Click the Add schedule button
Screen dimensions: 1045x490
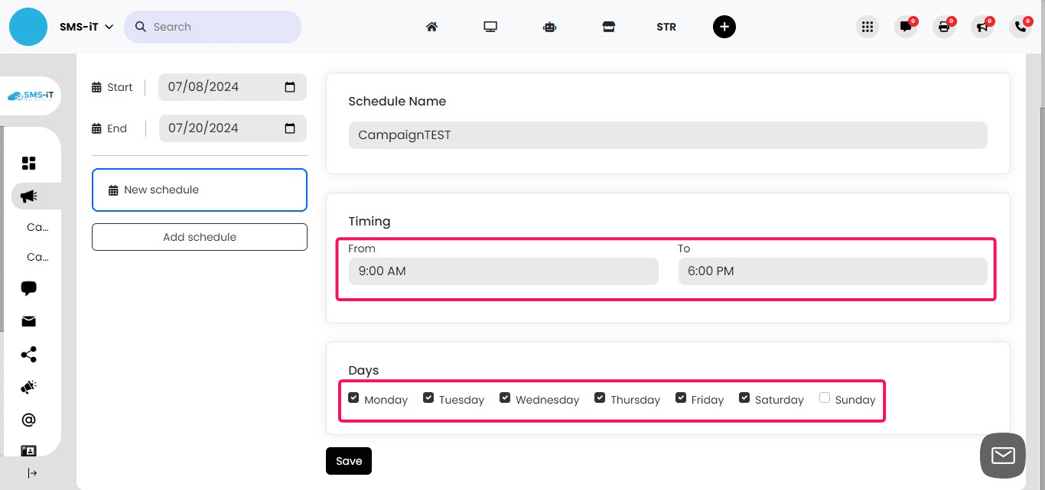coord(199,237)
